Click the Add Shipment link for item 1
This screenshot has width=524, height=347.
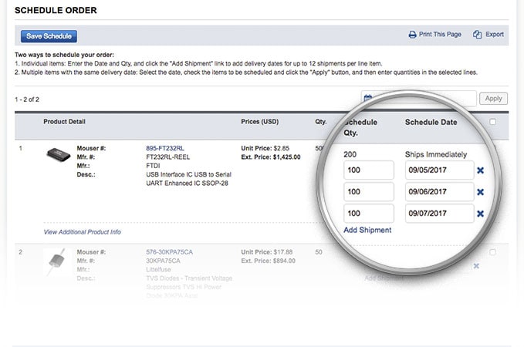click(367, 230)
